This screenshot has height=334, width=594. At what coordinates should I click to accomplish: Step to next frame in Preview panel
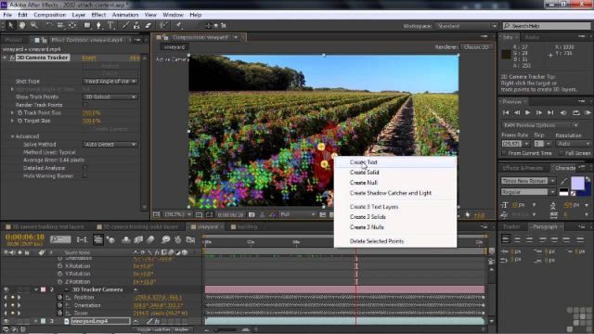[538, 112]
